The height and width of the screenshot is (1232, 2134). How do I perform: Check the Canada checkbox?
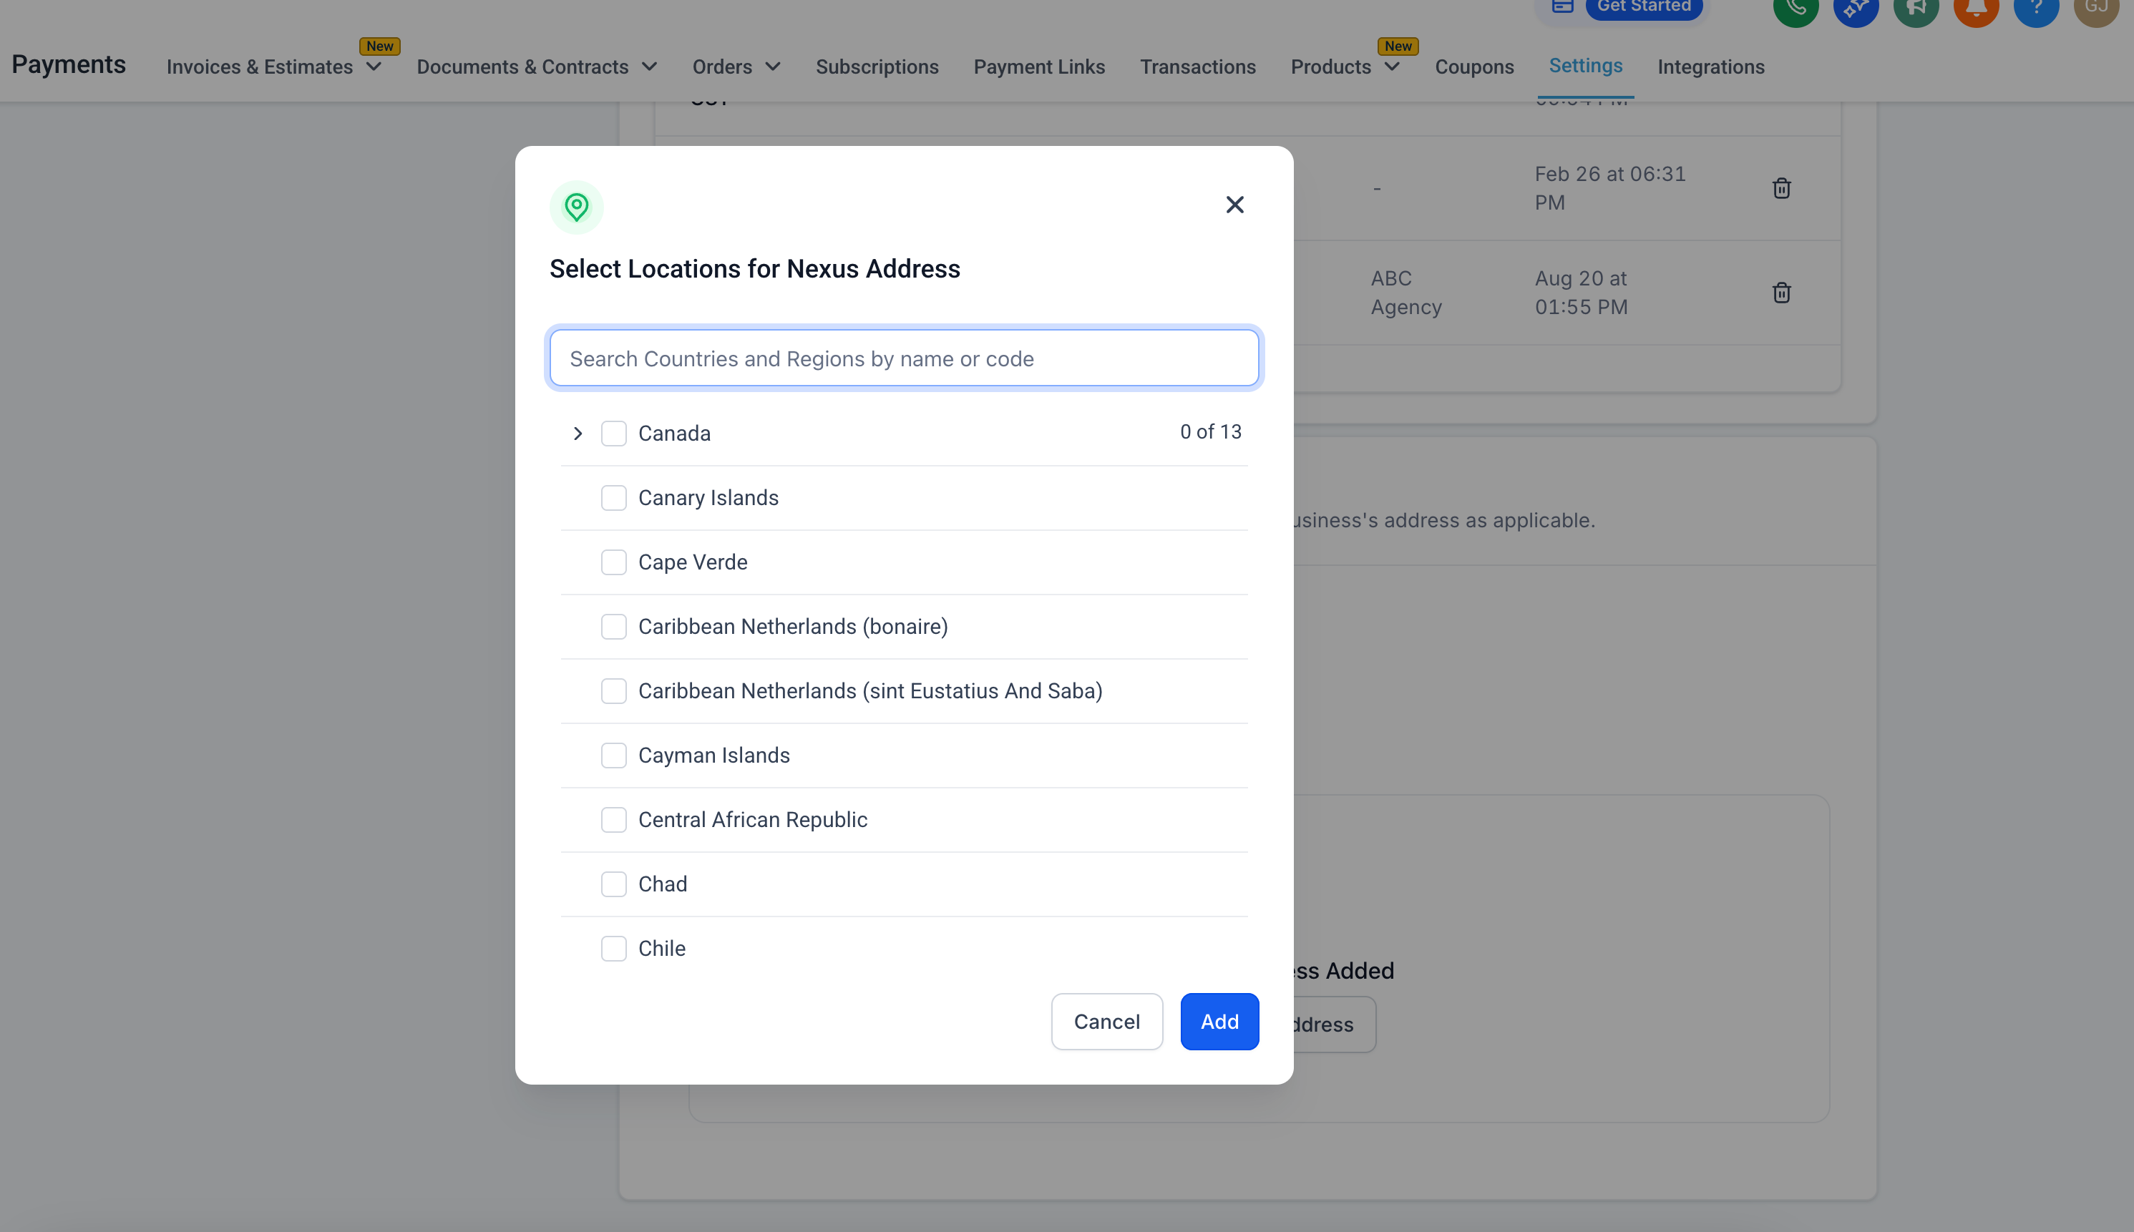613,434
